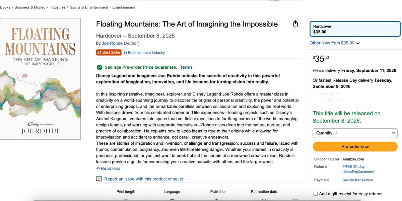The image size is (402, 201).
Task: Collapse description with Read less
Action: (108, 169)
